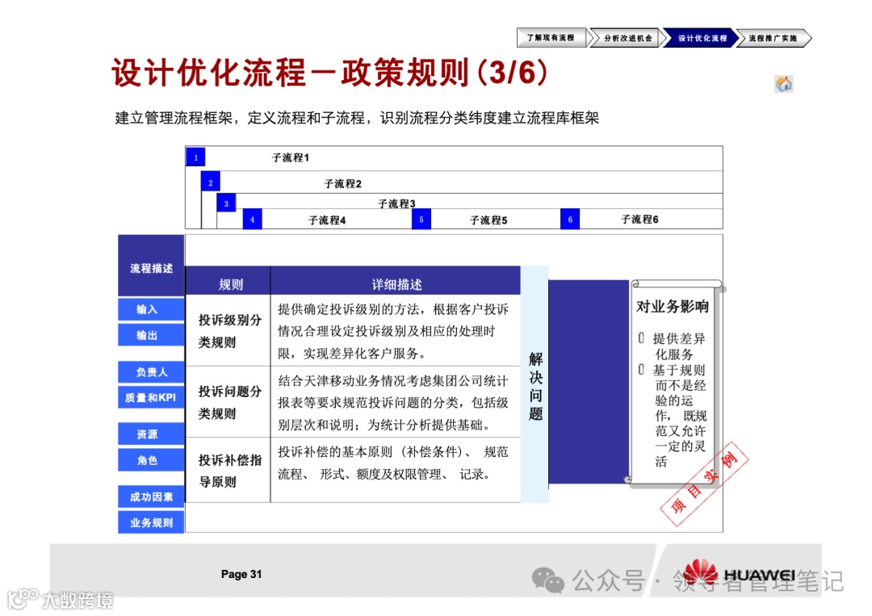Click the 流程描述 sidebar block
872x616 pixels.
151,266
